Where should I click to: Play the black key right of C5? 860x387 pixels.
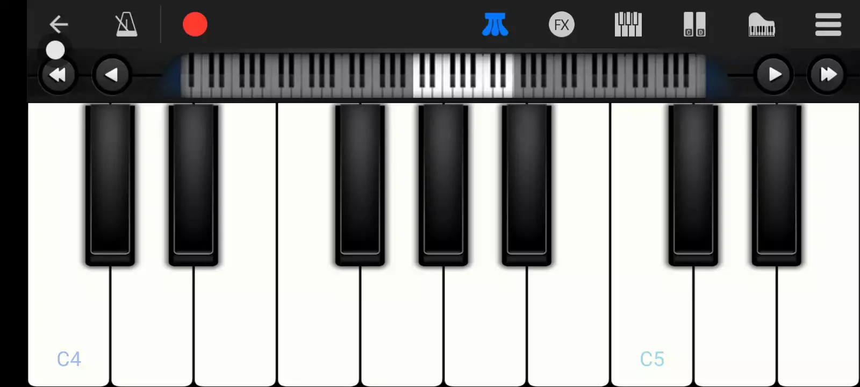coord(693,184)
